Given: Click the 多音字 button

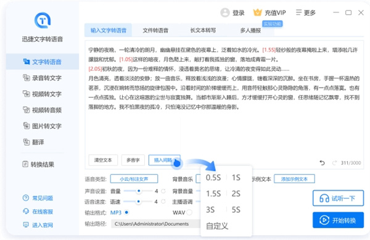Looking at the screenshot, I should pyautogui.click(x=133, y=160).
